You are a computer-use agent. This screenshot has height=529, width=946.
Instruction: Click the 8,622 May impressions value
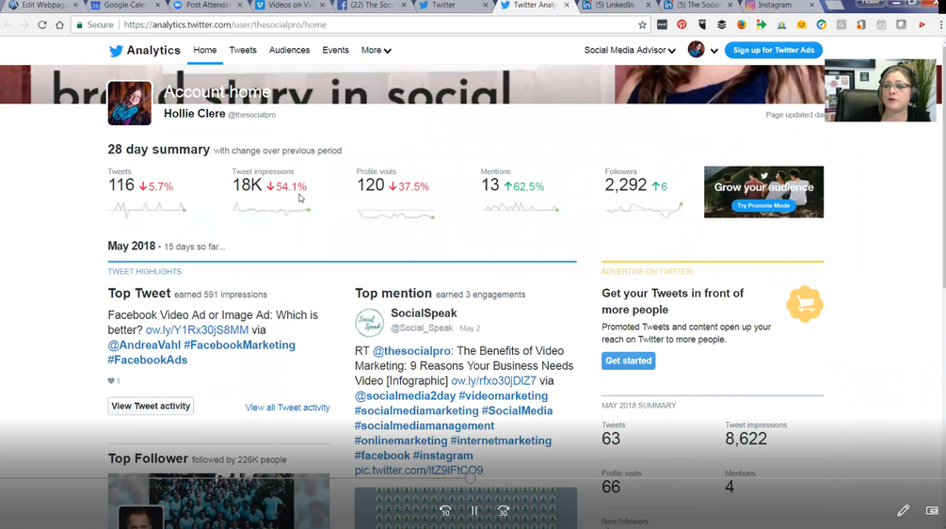pos(746,439)
